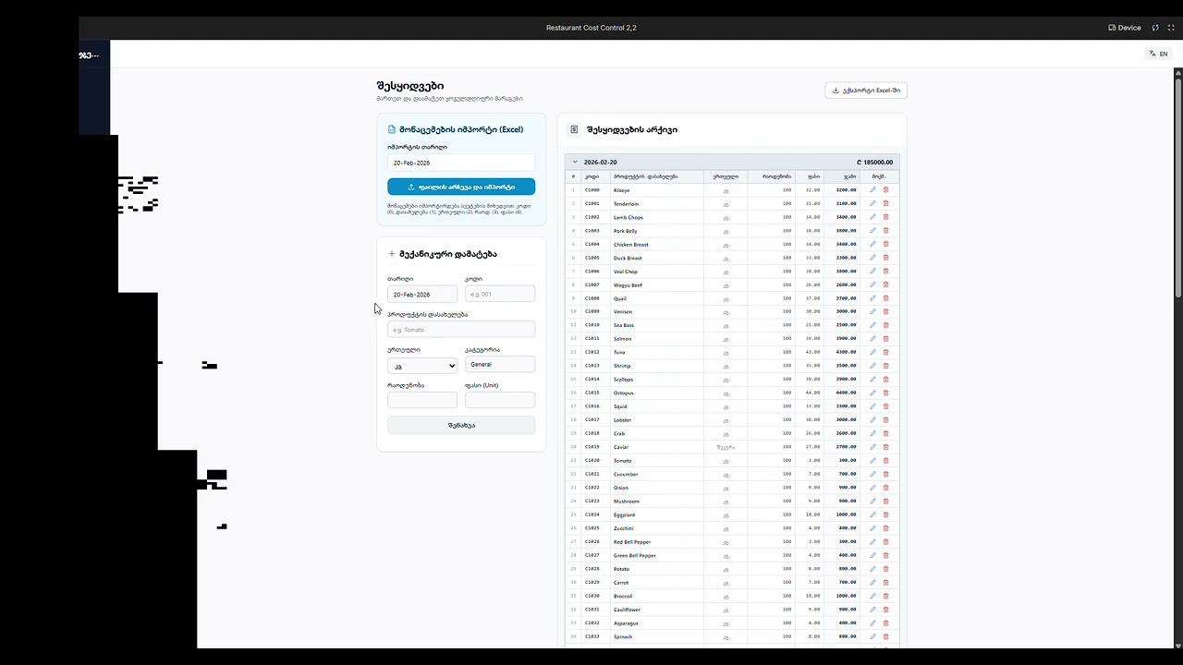
Task: Delete the Venison purchase row
Action: click(x=885, y=312)
